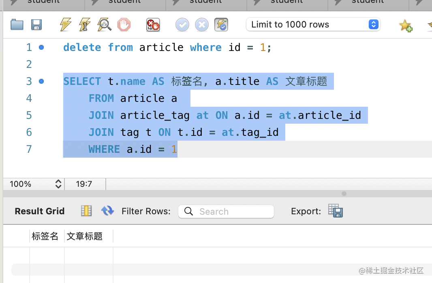This screenshot has height=283, width=432.
Task: Toggle continue-on-error stop icon
Action: pos(153,25)
